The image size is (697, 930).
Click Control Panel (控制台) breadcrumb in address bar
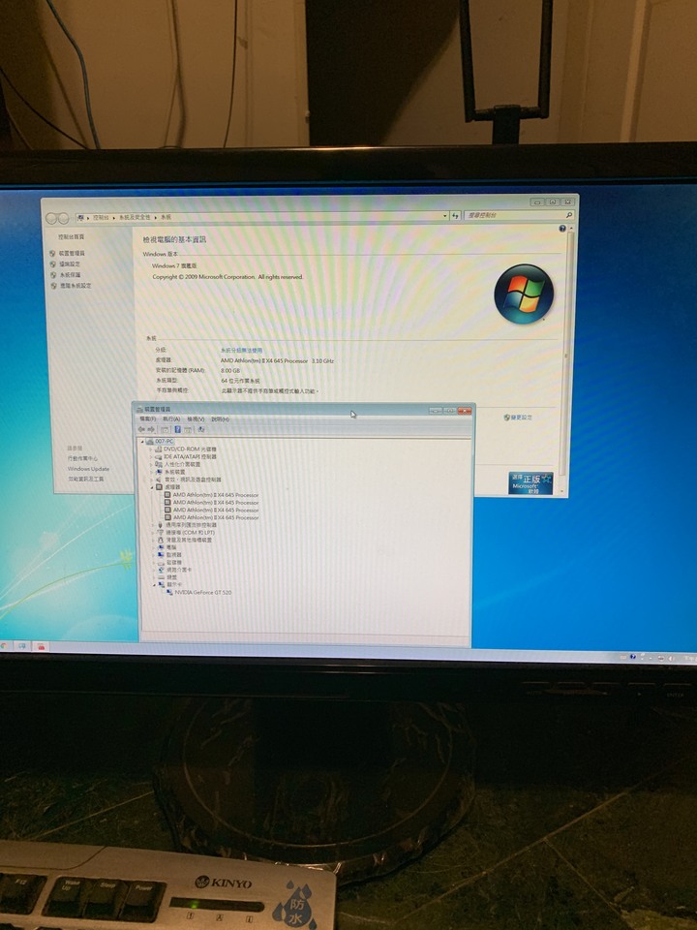pyautogui.click(x=100, y=218)
